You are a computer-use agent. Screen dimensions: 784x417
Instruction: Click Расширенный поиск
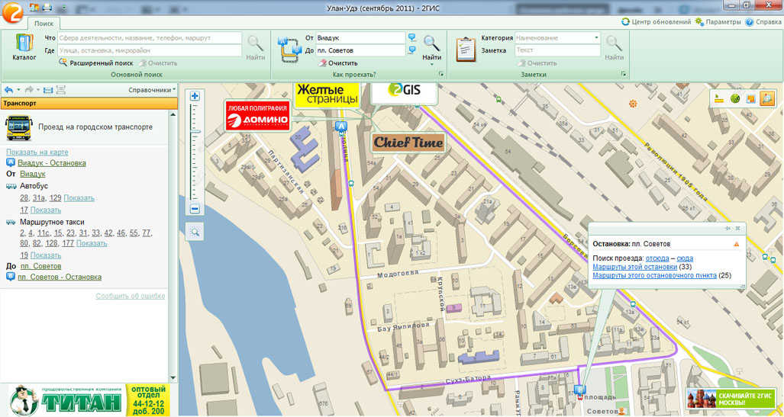[x=96, y=63]
